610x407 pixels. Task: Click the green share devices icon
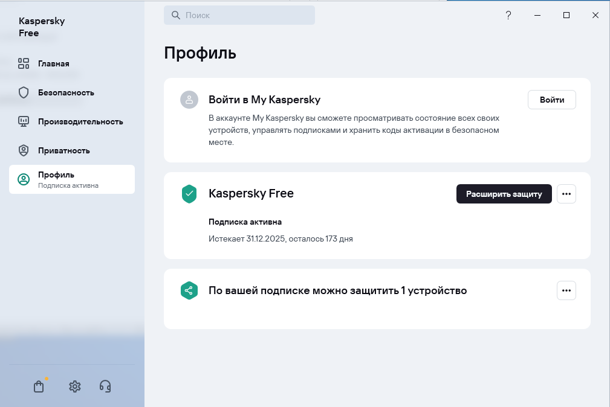click(189, 290)
